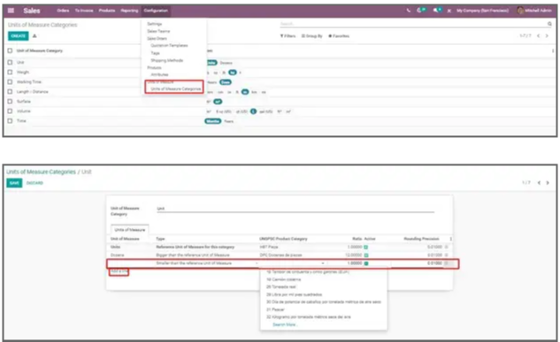560x342 pixels.
Task: Select the Unit category checkbox
Action: click(10, 62)
